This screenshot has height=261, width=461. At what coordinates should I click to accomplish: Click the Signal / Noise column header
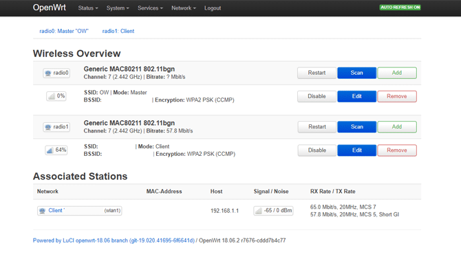[271, 192]
